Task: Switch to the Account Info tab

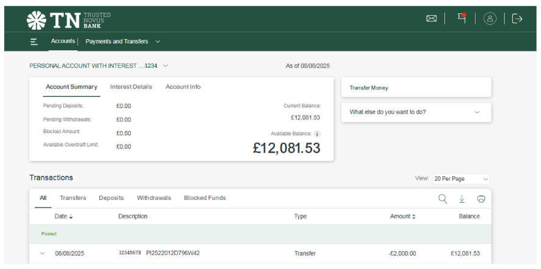Action: 183,87
